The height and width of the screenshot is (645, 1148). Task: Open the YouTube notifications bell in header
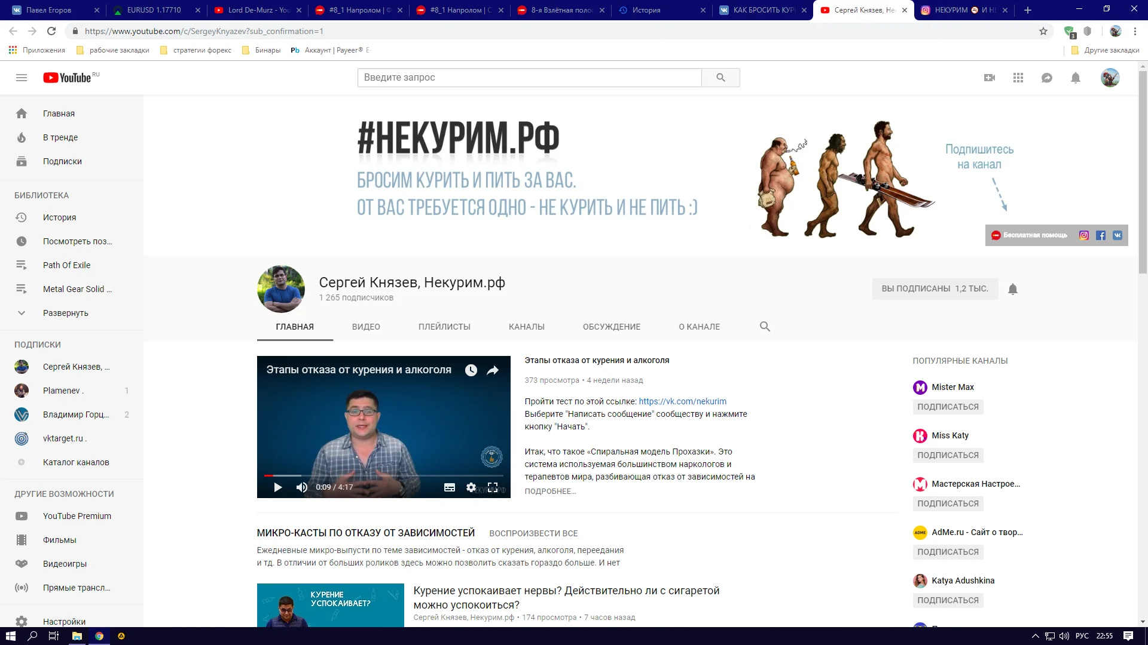pos(1076,78)
